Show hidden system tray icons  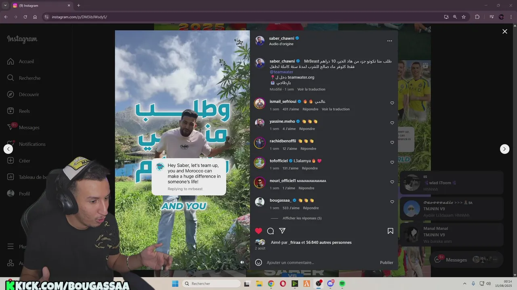click(464, 284)
